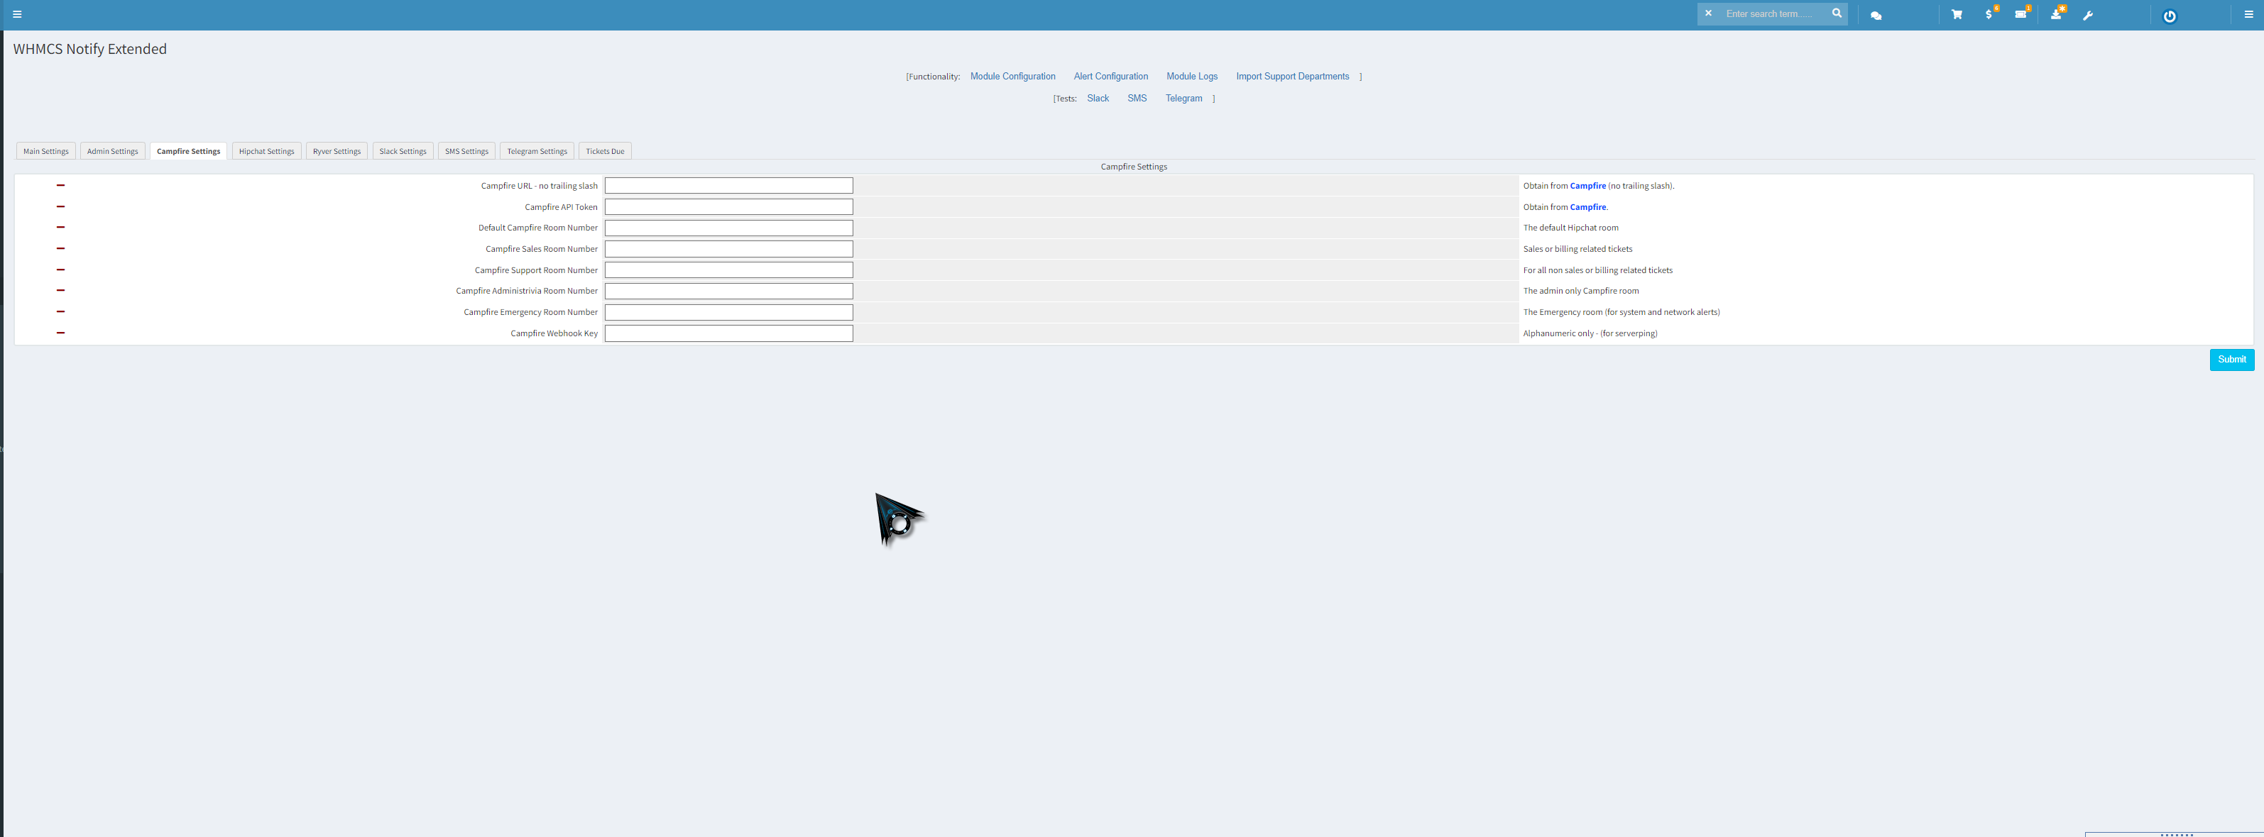Focus the Campfire URL input field
This screenshot has height=837, width=2264.
coord(728,185)
